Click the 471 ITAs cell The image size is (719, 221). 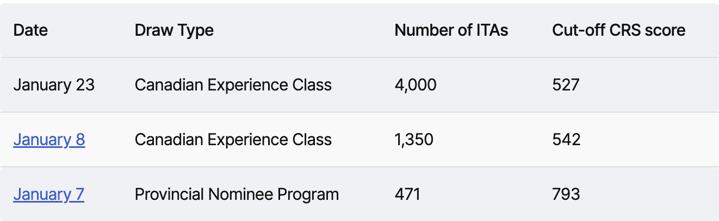click(407, 194)
